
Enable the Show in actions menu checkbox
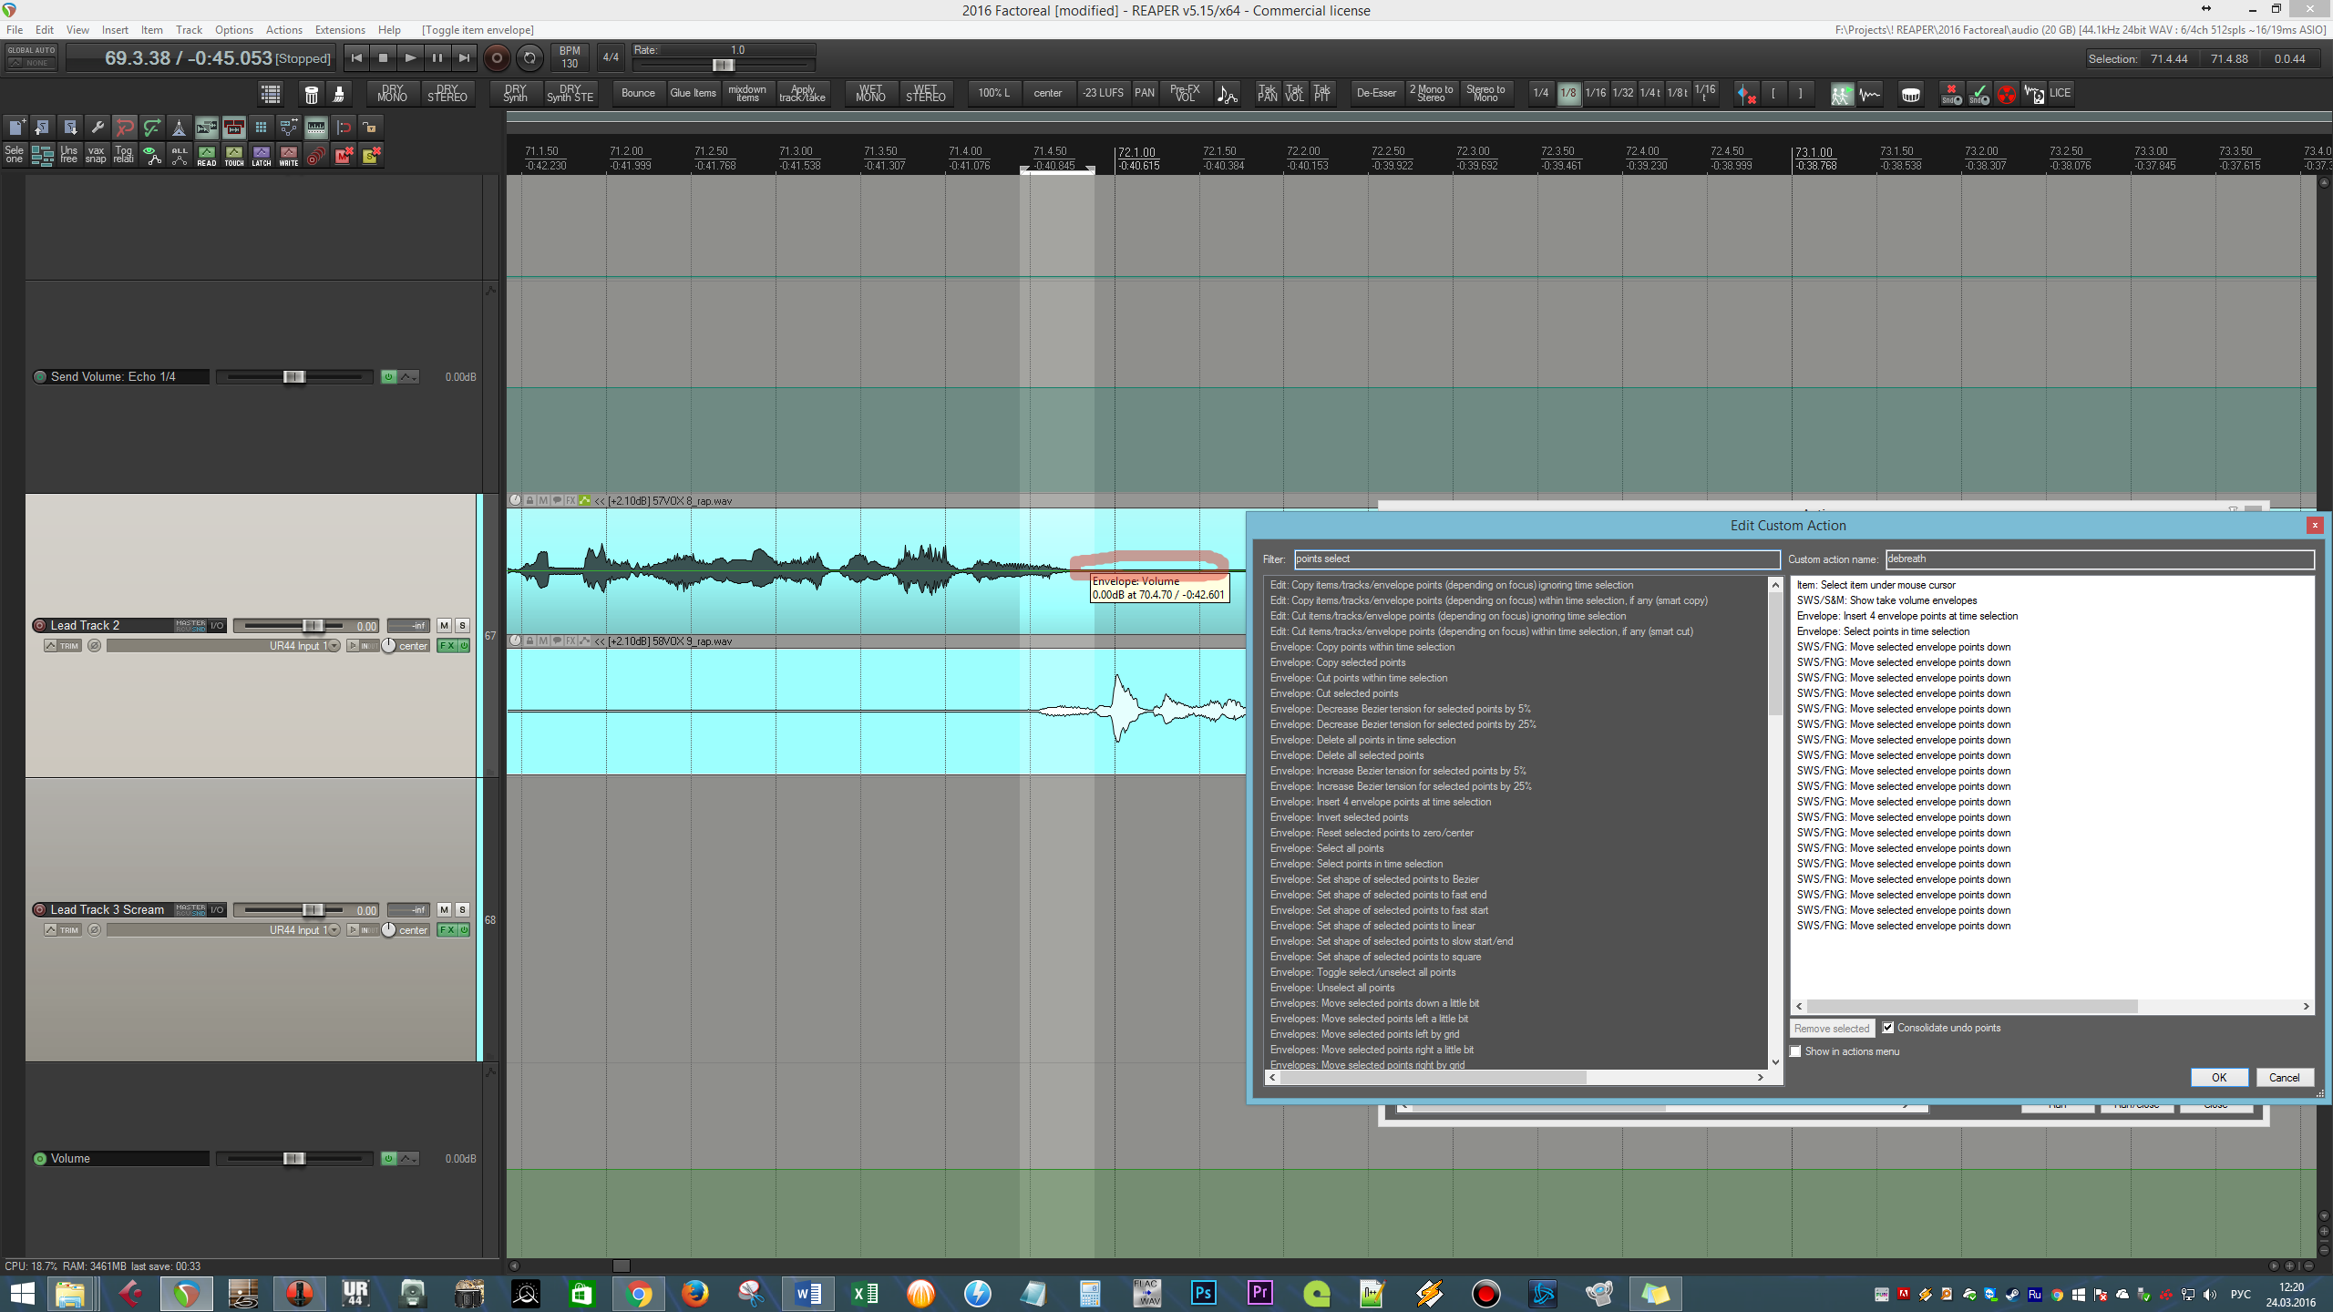1796,1051
